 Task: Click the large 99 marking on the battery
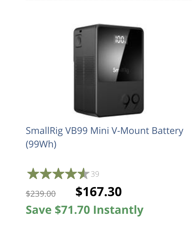[x=131, y=102]
